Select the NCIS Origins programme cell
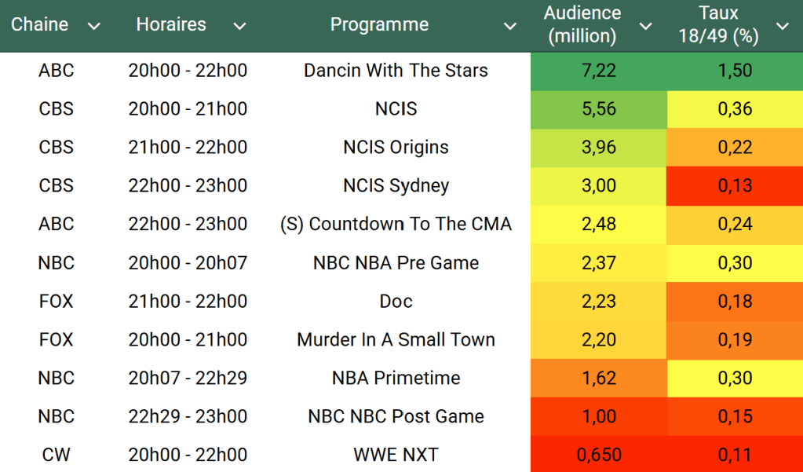The width and height of the screenshot is (803, 472). [x=396, y=148]
